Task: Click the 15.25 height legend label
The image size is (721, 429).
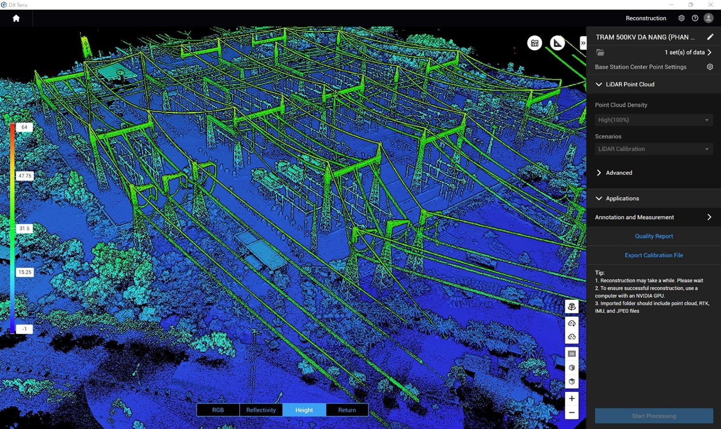Action: (25, 272)
